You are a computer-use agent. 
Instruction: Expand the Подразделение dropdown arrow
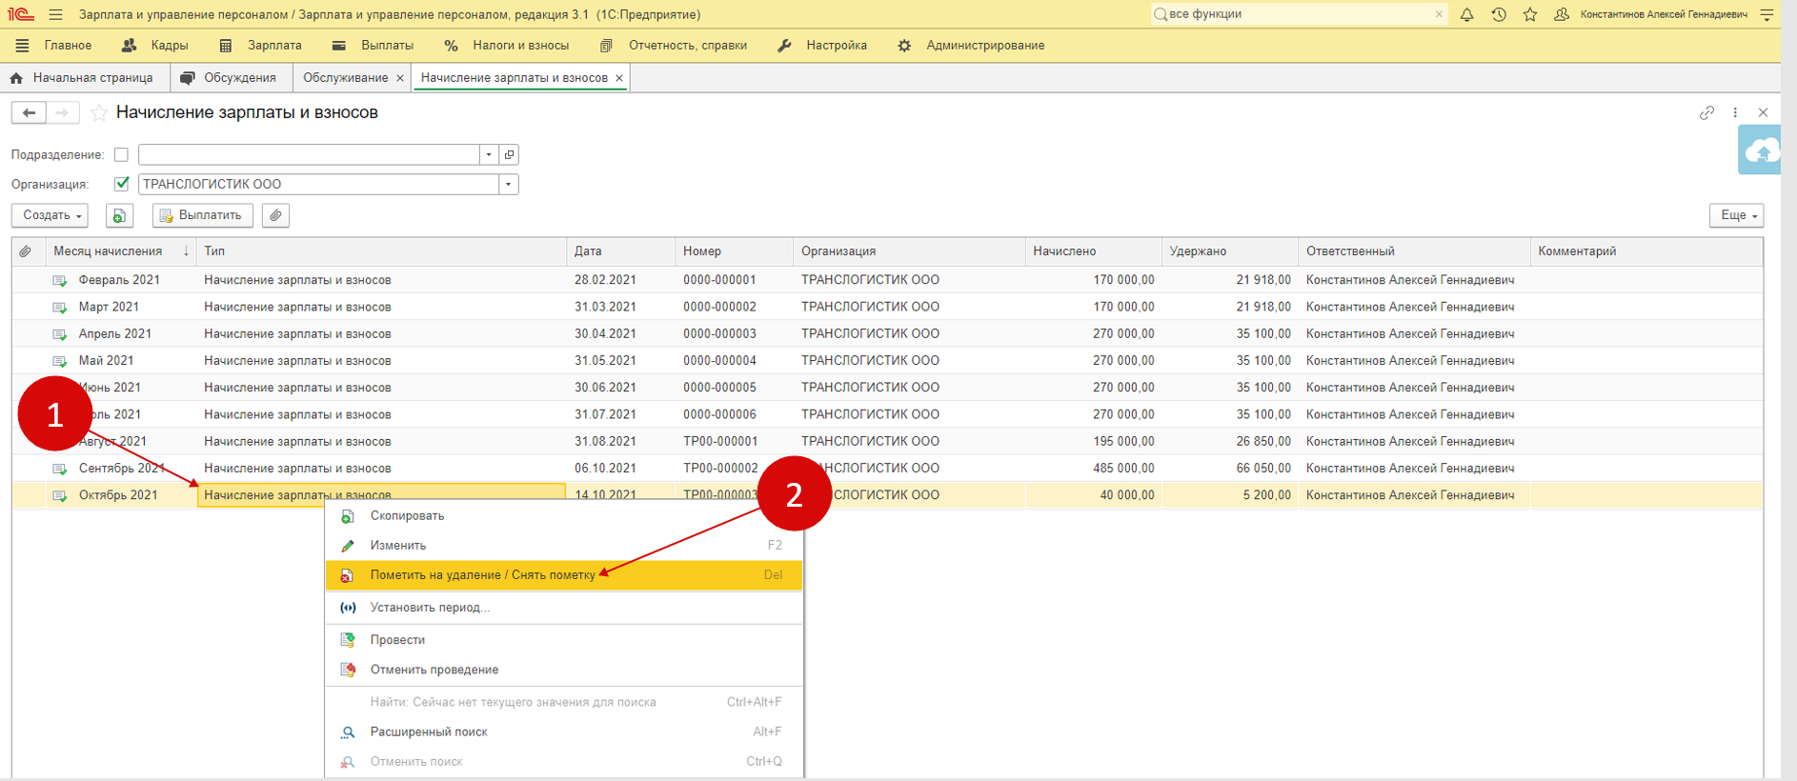(489, 154)
